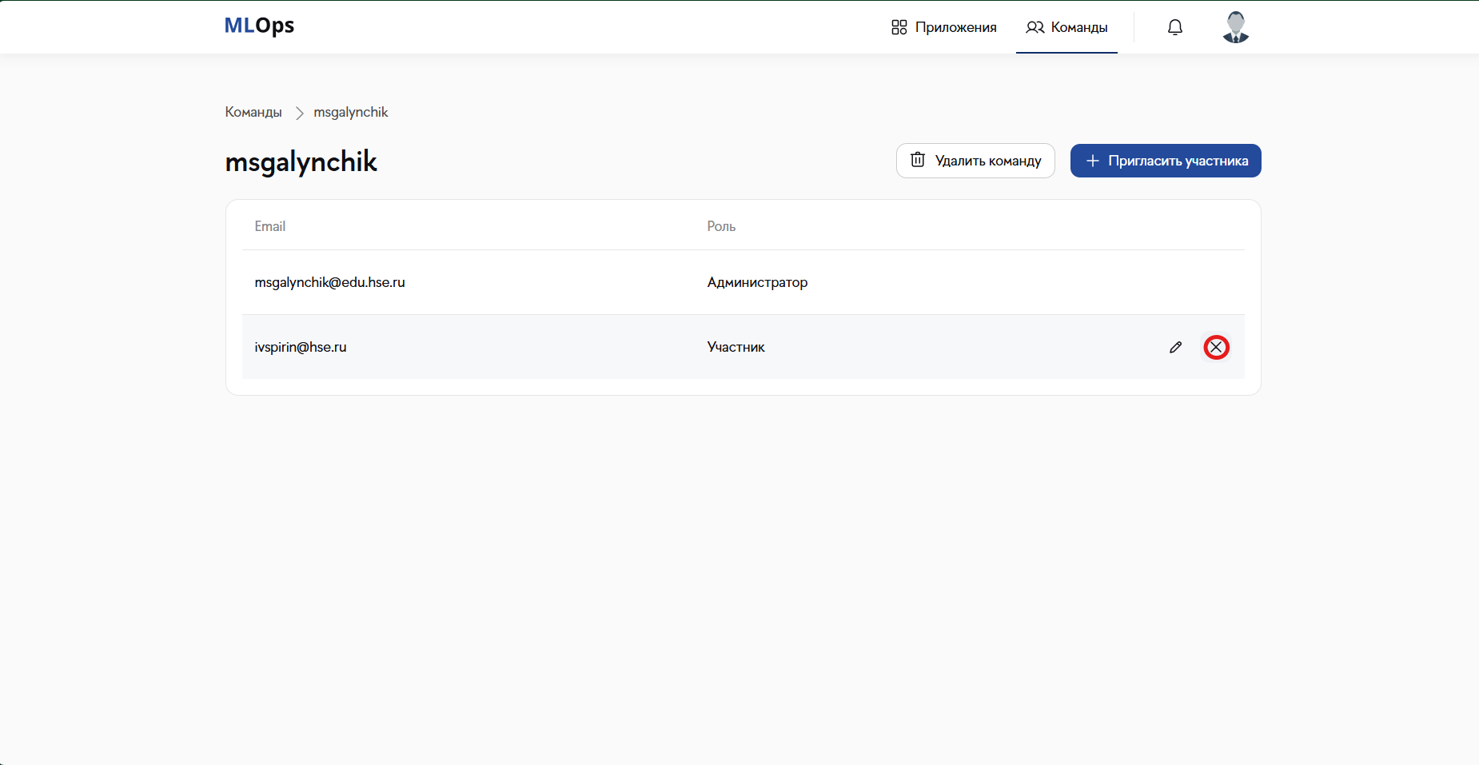Click the people icon beside Команды
The image size is (1479, 765).
point(1035,27)
